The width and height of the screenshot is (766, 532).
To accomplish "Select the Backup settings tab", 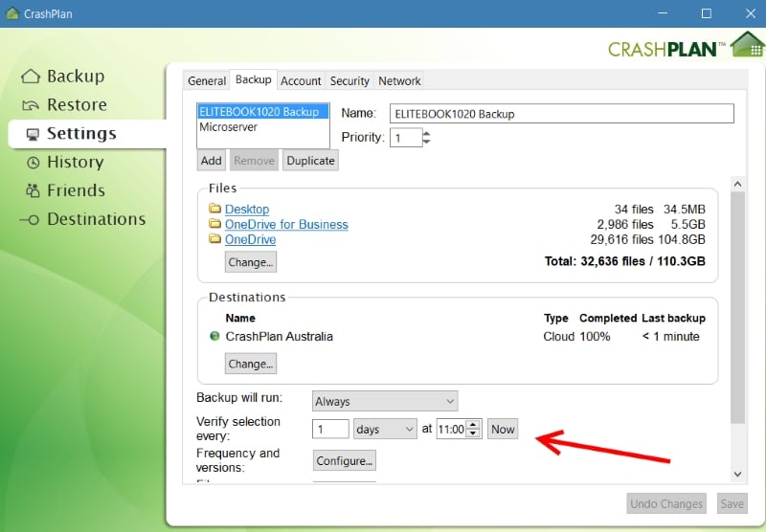I will point(253,79).
